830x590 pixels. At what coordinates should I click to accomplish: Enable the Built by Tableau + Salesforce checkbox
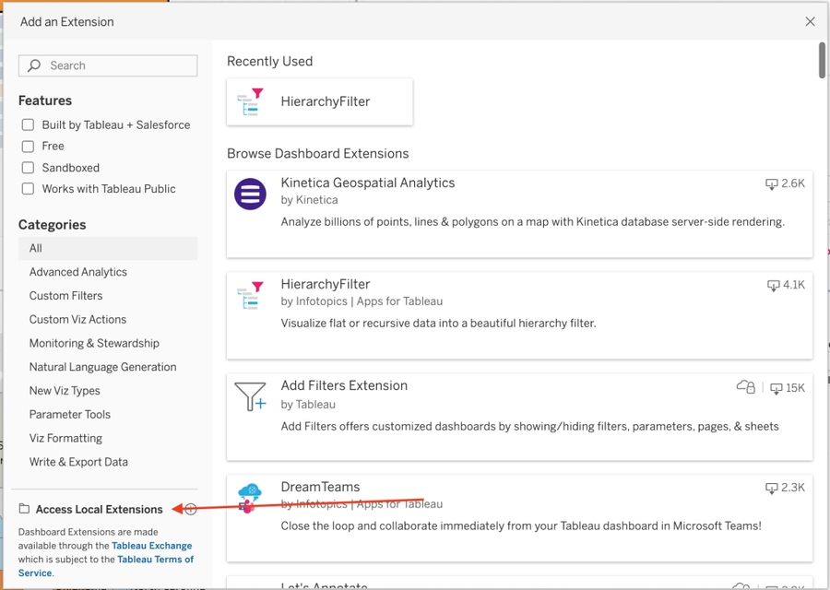[28, 124]
